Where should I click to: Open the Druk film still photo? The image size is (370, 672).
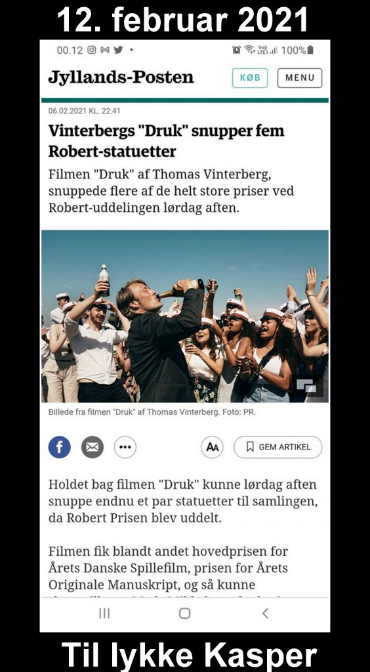185,316
